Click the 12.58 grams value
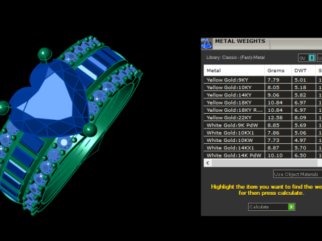This screenshot has width=322, height=241. click(x=275, y=118)
